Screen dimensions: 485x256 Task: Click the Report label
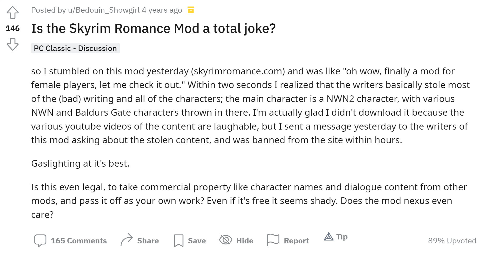tap(296, 241)
